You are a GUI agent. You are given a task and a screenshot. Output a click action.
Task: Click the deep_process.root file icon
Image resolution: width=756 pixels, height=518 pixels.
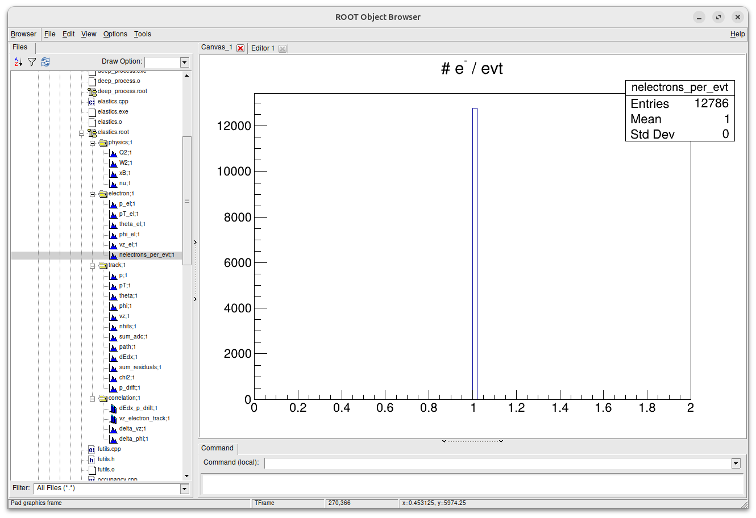point(92,91)
